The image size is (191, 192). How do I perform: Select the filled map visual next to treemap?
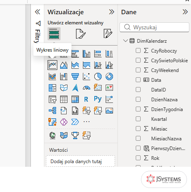(64, 88)
